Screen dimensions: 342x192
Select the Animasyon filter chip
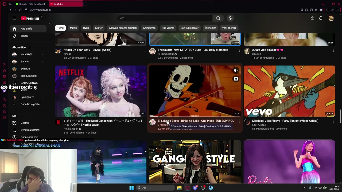tap(149, 28)
